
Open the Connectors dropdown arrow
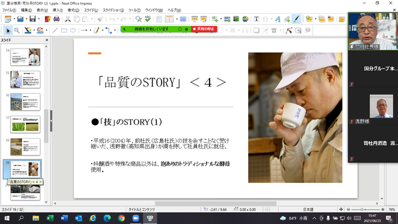click(115, 30)
